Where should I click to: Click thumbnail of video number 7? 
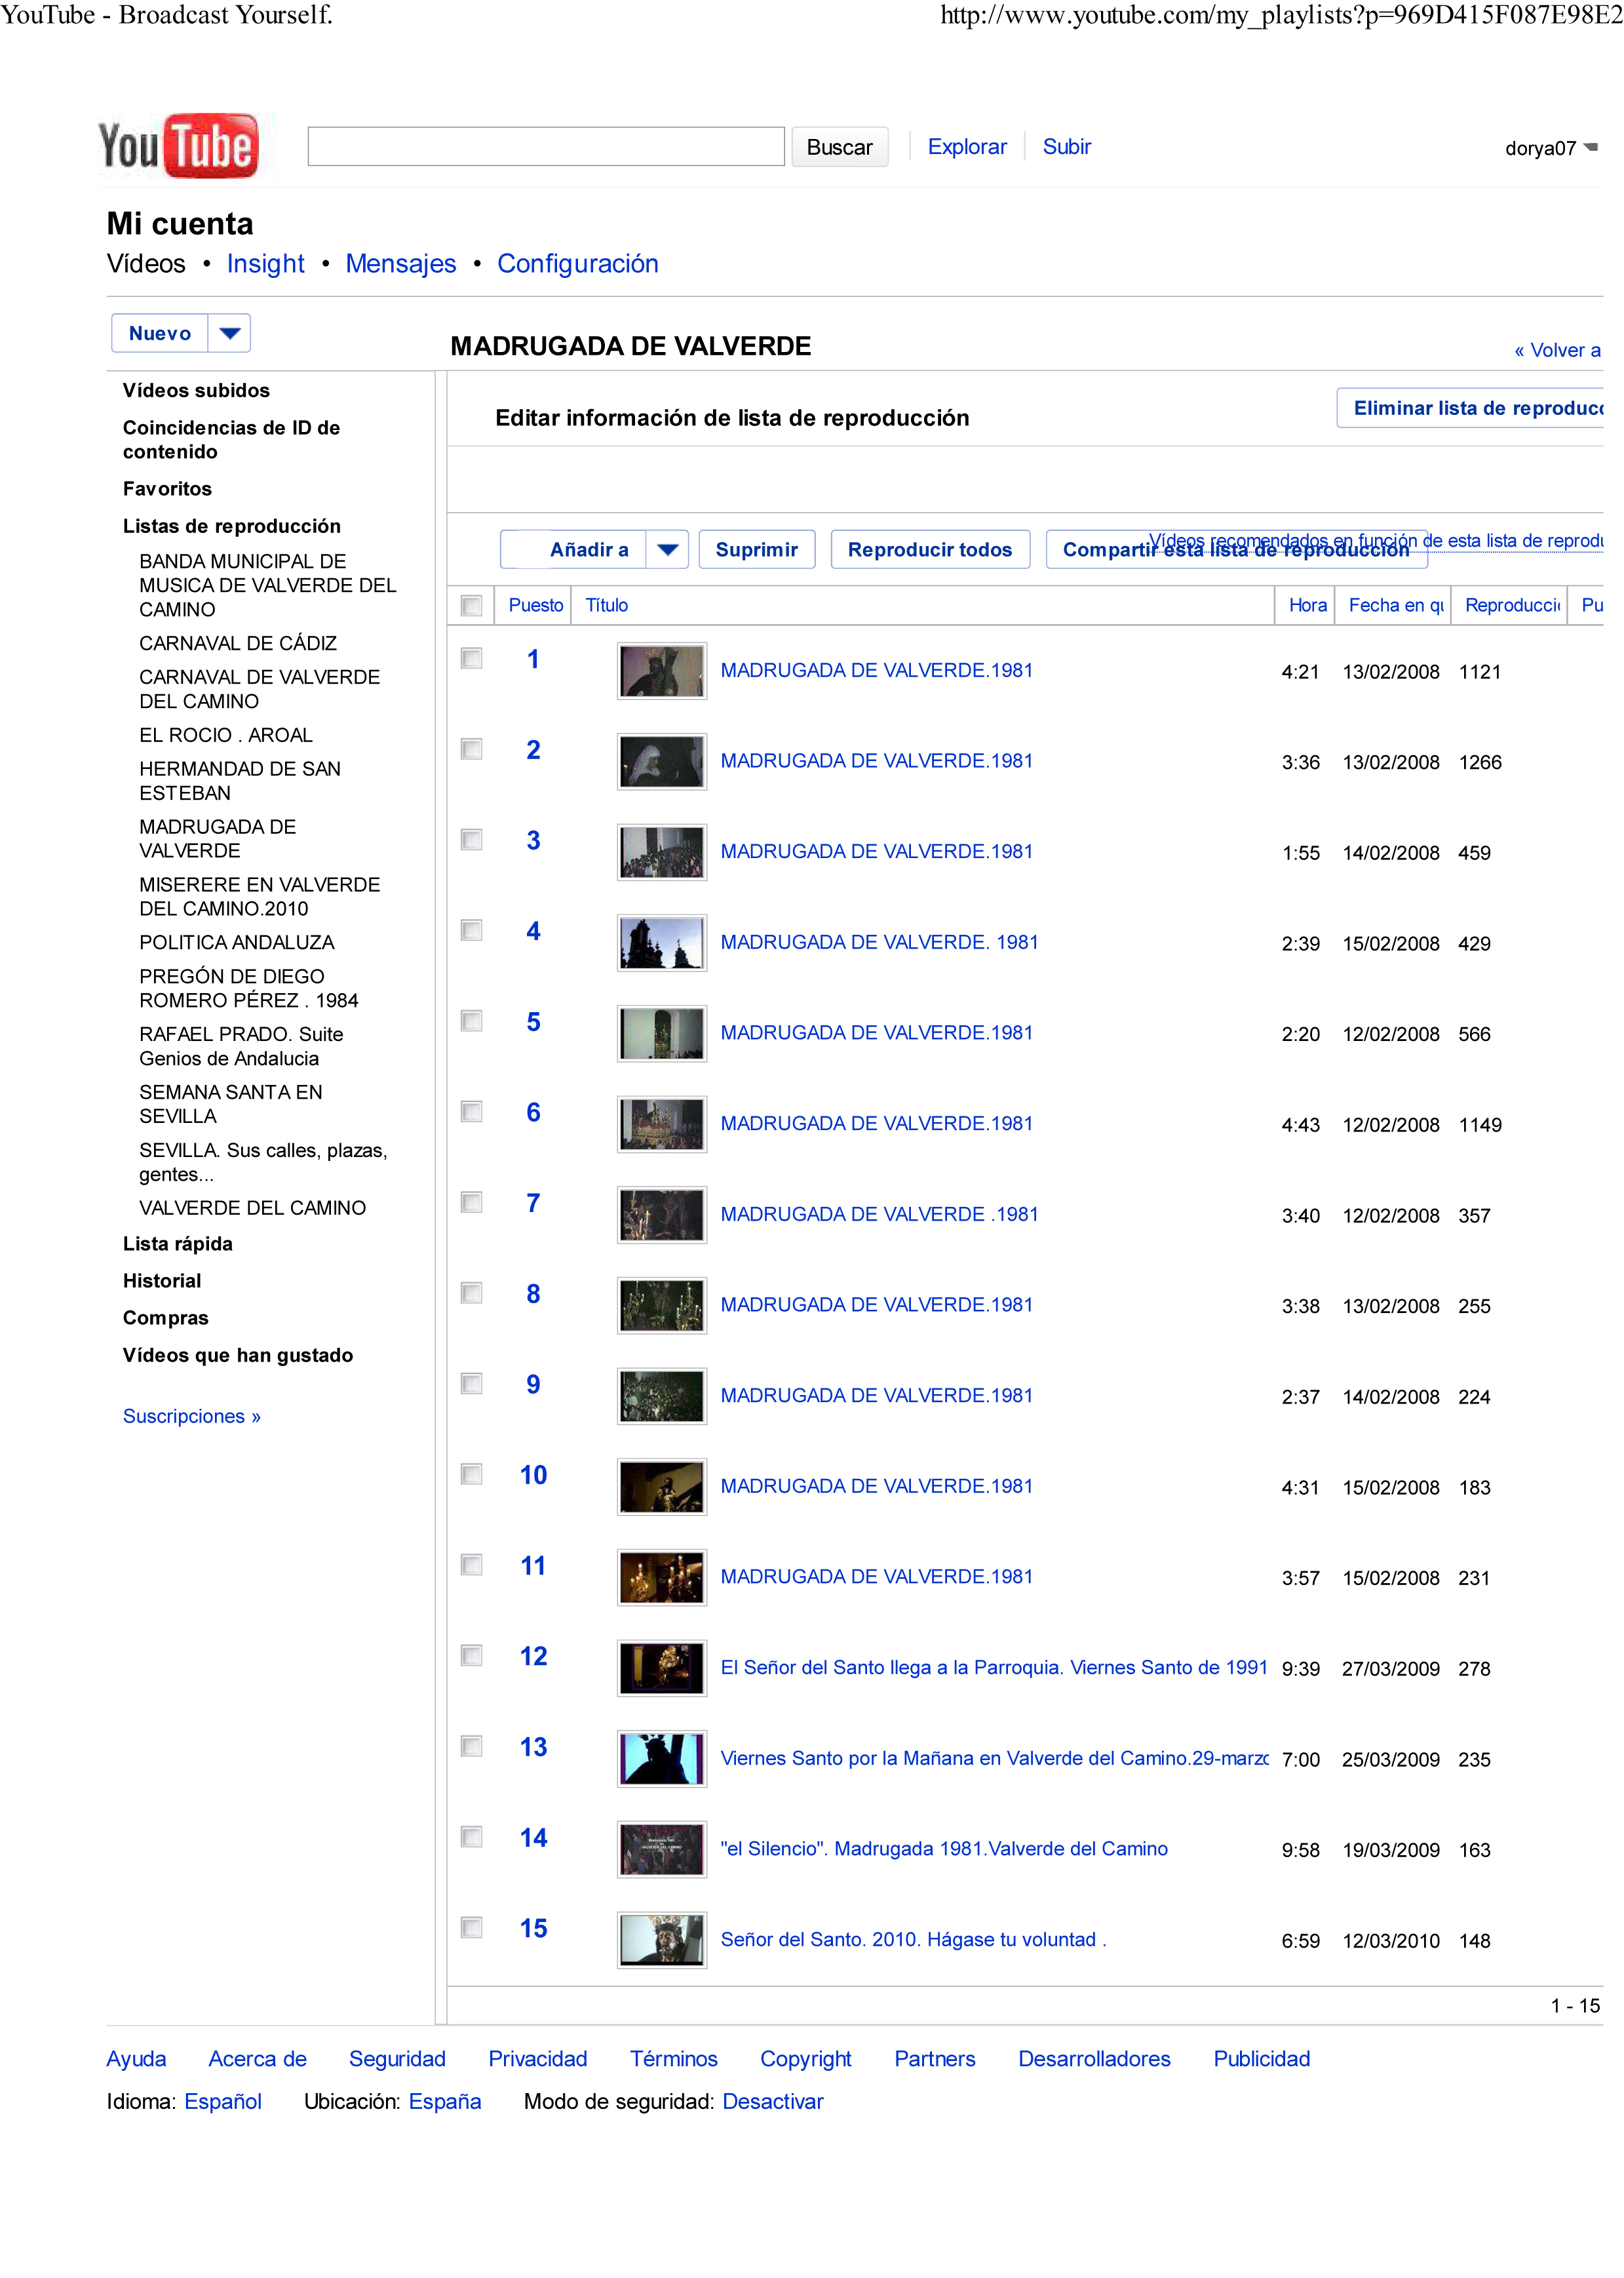click(661, 1215)
